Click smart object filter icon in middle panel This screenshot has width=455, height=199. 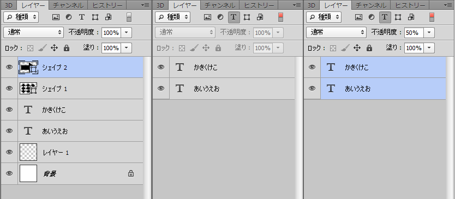[x=260, y=17]
